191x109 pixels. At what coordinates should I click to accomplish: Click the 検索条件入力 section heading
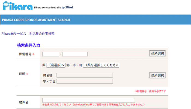pyautogui.click(x=29, y=45)
